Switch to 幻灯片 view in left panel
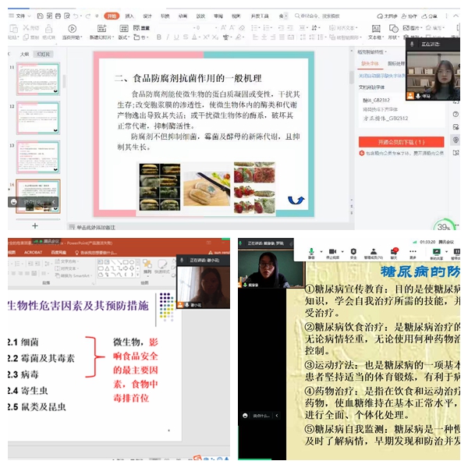Image resolution: width=468 pixels, height=468 pixels. (x=43, y=55)
